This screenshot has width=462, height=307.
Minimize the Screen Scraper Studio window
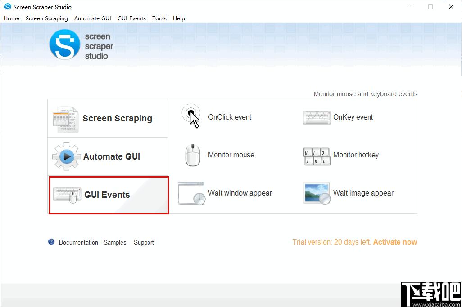click(x=410, y=7)
